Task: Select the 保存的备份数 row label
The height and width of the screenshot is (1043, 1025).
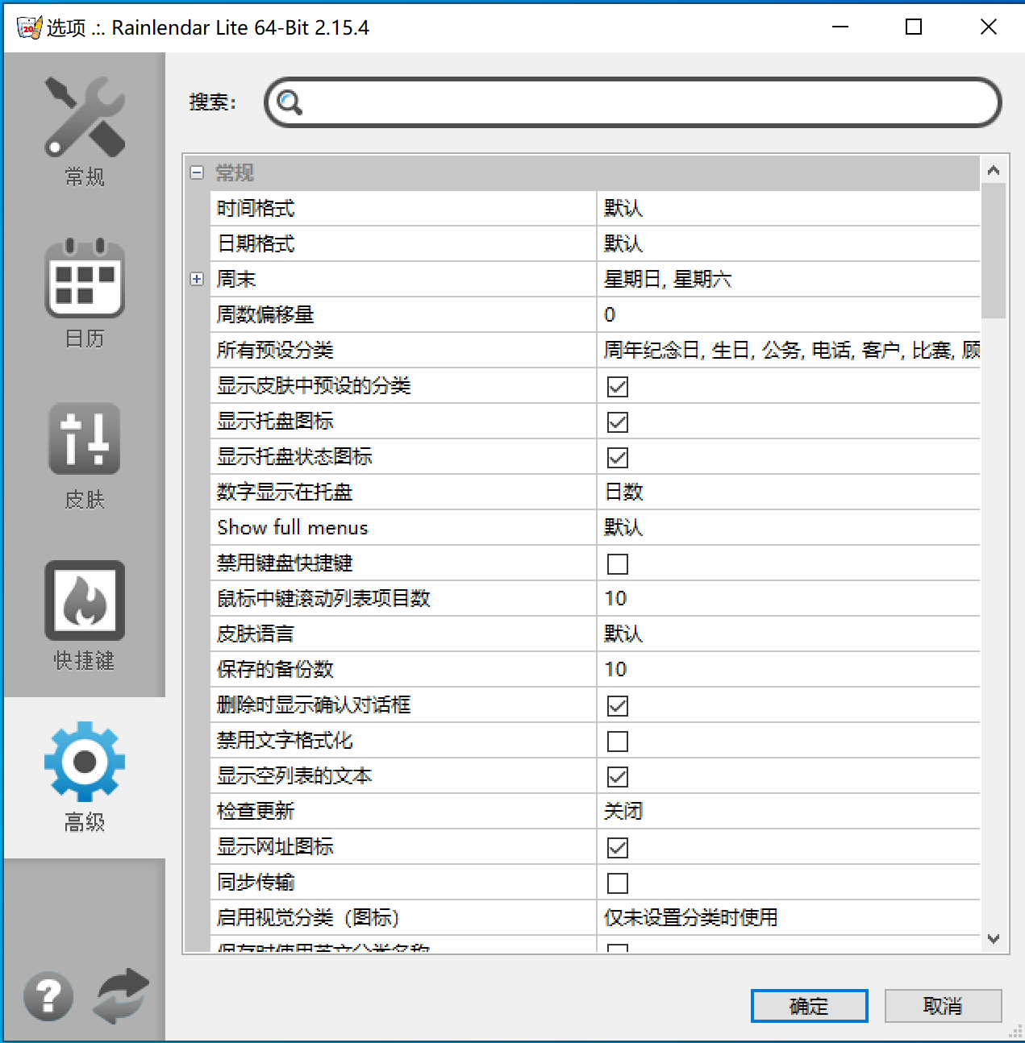Action: (x=275, y=669)
